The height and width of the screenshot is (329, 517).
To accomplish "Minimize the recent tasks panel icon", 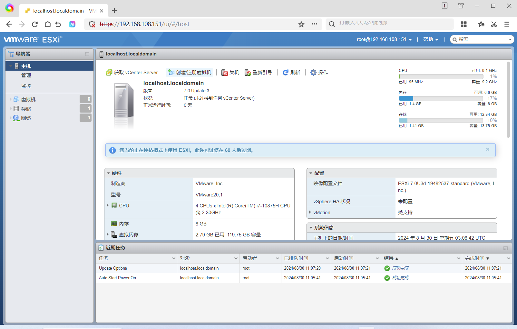I will pyautogui.click(x=505, y=248).
